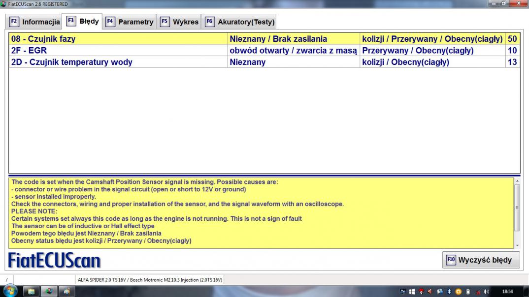Click the Wyczyść błędy button
The height and width of the screenshot is (297, 529).
coord(481,260)
